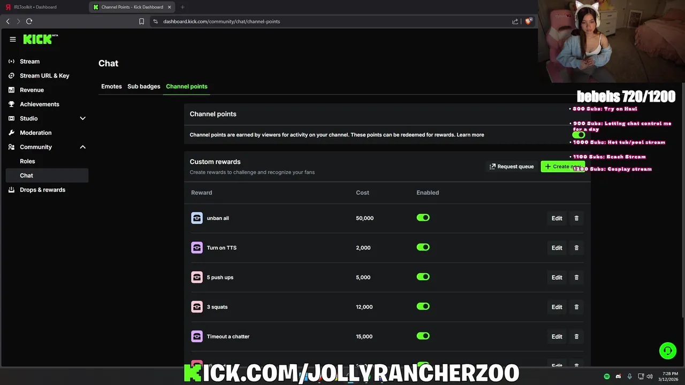Image resolution: width=685 pixels, height=385 pixels.
Task: Click the Turn on TTS reward icon
Action: (197, 248)
